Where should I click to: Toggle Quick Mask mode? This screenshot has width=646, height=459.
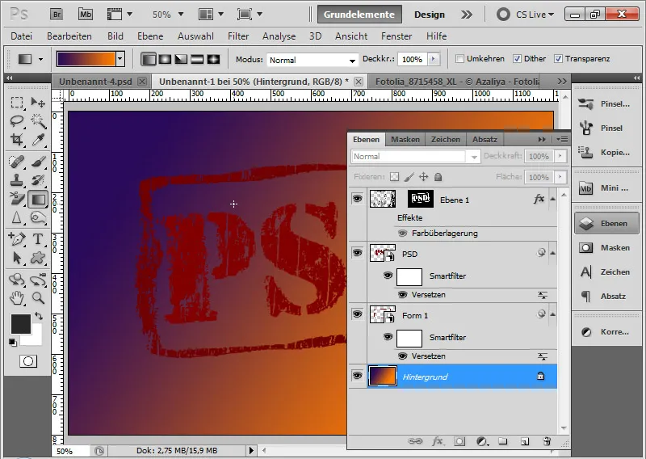(x=28, y=362)
